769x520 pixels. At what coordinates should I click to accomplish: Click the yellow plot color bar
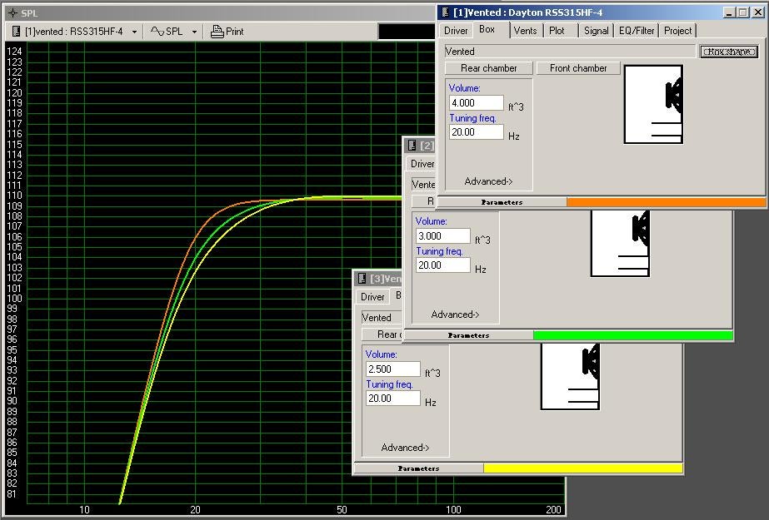(582, 468)
